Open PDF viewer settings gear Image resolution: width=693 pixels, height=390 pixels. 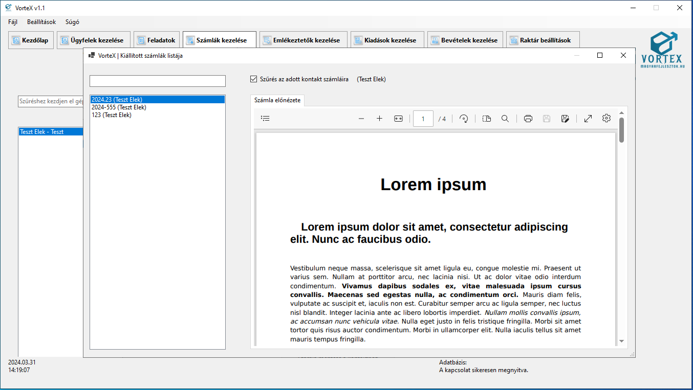[x=607, y=119]
